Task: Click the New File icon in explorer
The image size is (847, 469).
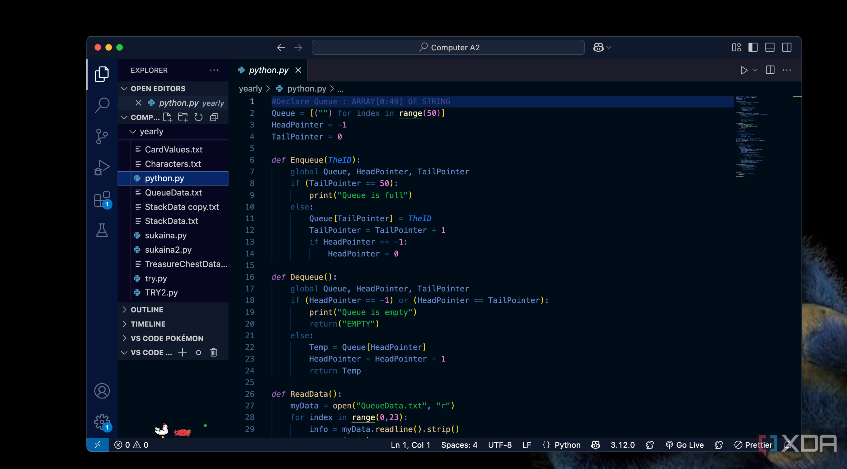Action: click(167, 117)
